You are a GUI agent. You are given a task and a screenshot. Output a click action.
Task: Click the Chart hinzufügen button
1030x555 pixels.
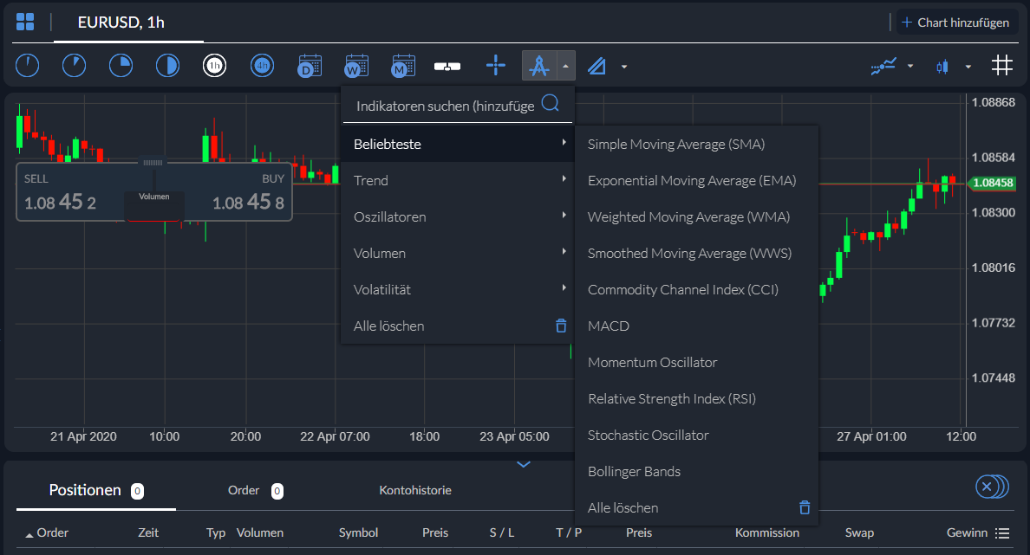tap(956, 23)
